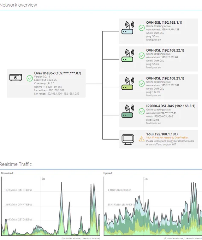This screenshot has height=240, width=202.
Task: Click the Network overview heading
Action: (x=18, y=5)
